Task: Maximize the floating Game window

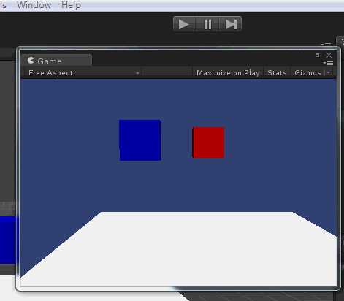Action: click(317, 56)
